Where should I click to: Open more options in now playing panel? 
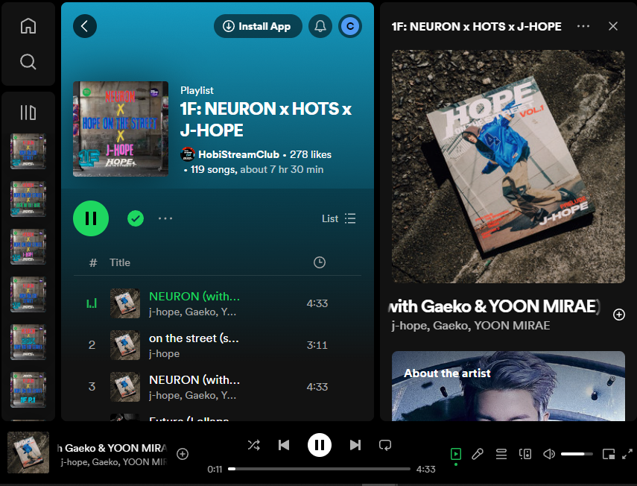click(x=583, y=26)
